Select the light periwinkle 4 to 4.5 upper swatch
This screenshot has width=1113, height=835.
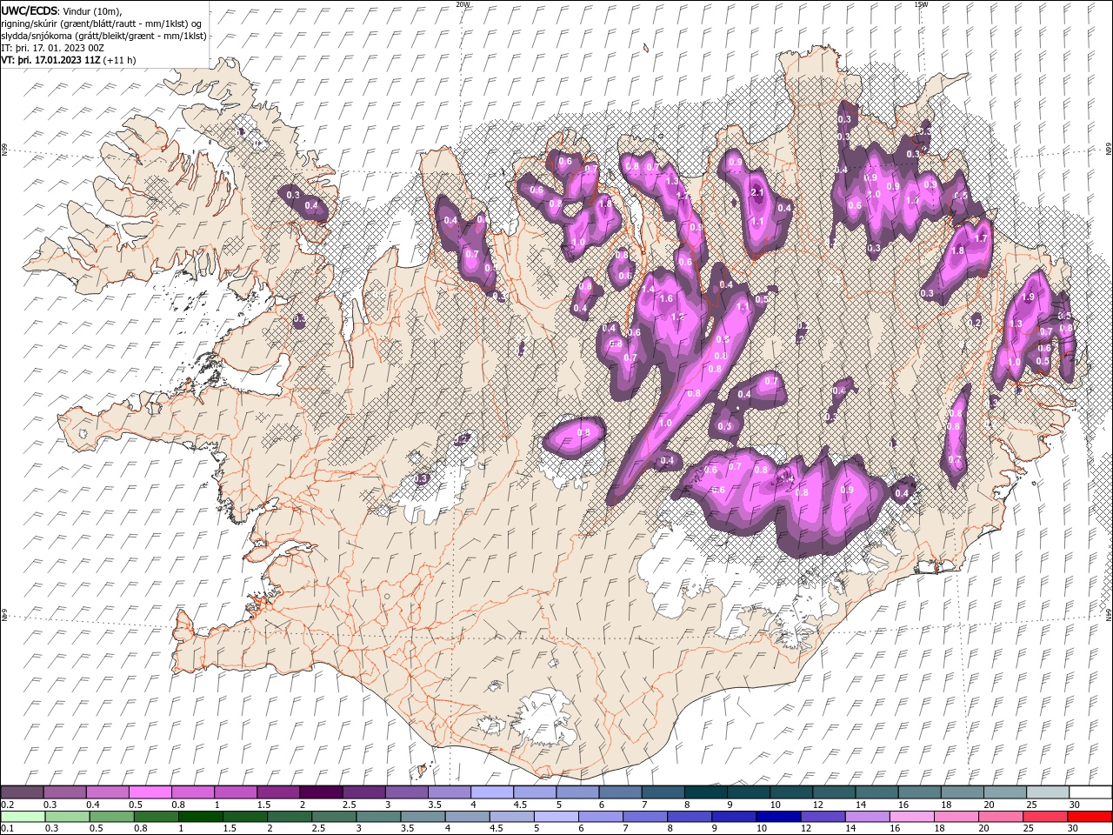492,792
